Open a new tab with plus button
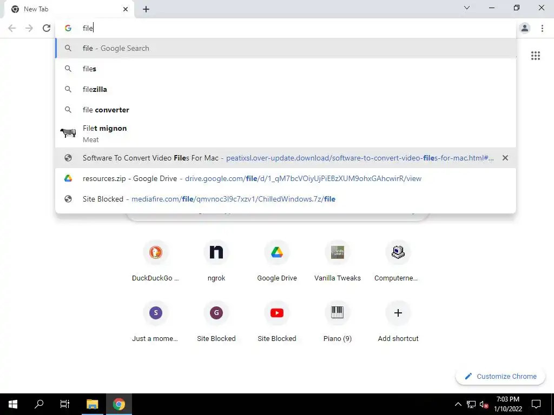This screenshot has height=415, width=554. click(146, 9)
